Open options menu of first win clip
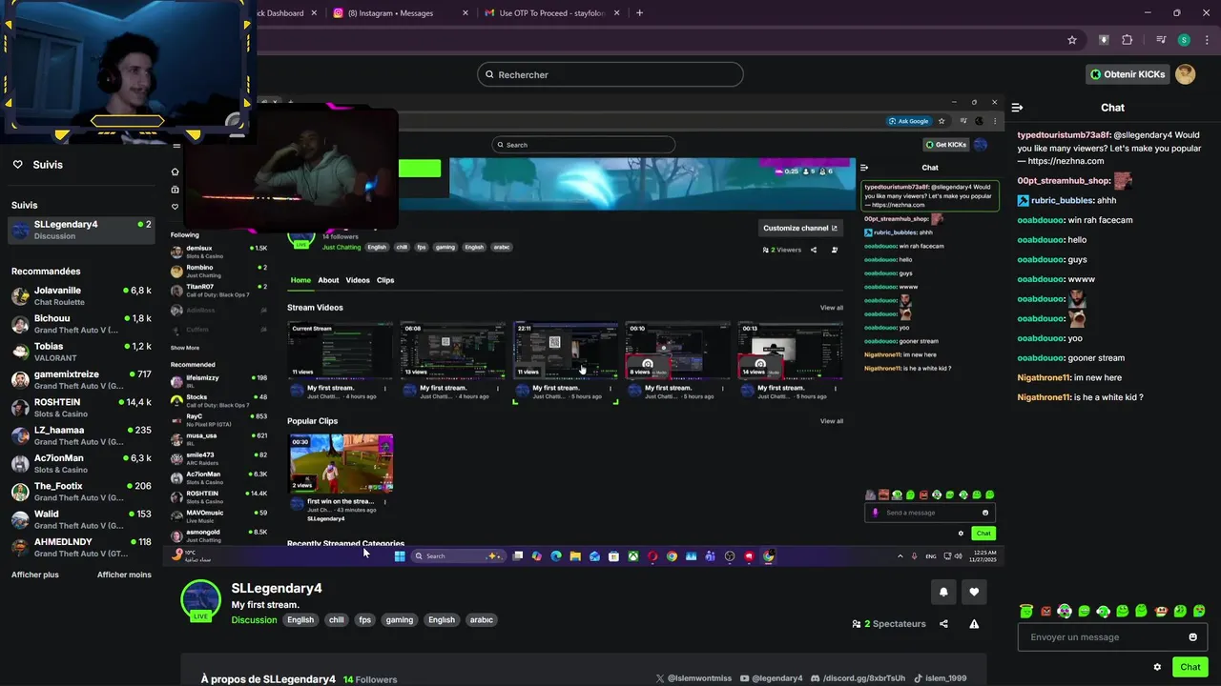The height and width of the screenshot is (686, 1221). 385,501
